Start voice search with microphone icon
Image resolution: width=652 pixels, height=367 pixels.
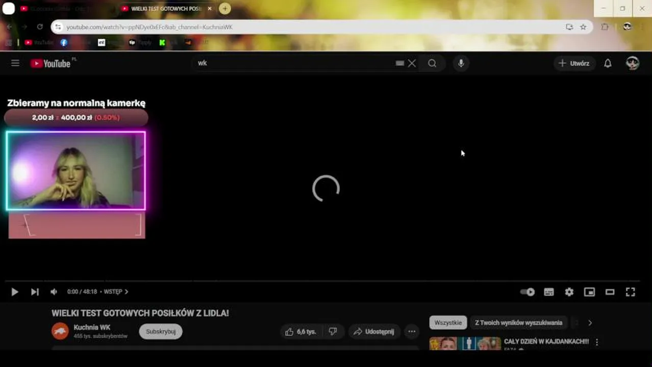(x=461, y=63)
